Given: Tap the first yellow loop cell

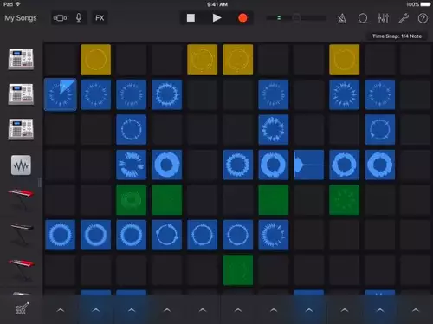Looking at the screenshot, I should 95,59.
